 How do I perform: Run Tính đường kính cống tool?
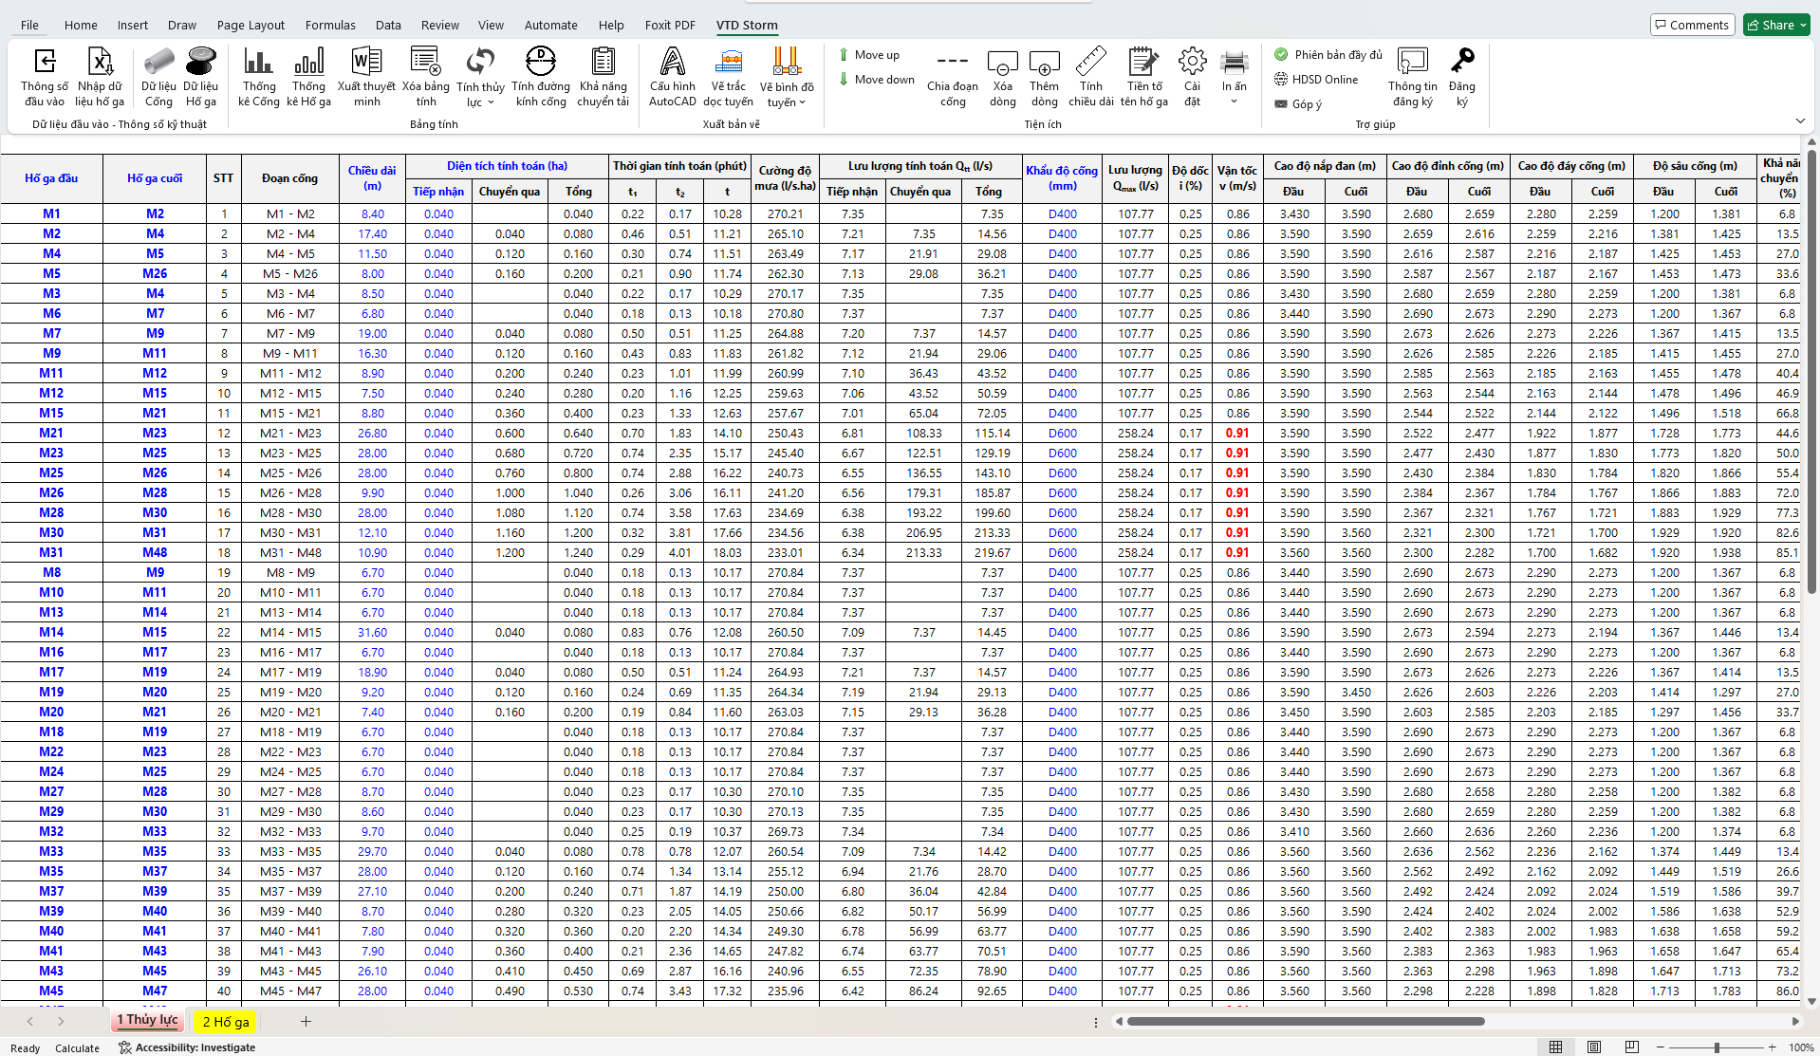click(x=540, y=63)
